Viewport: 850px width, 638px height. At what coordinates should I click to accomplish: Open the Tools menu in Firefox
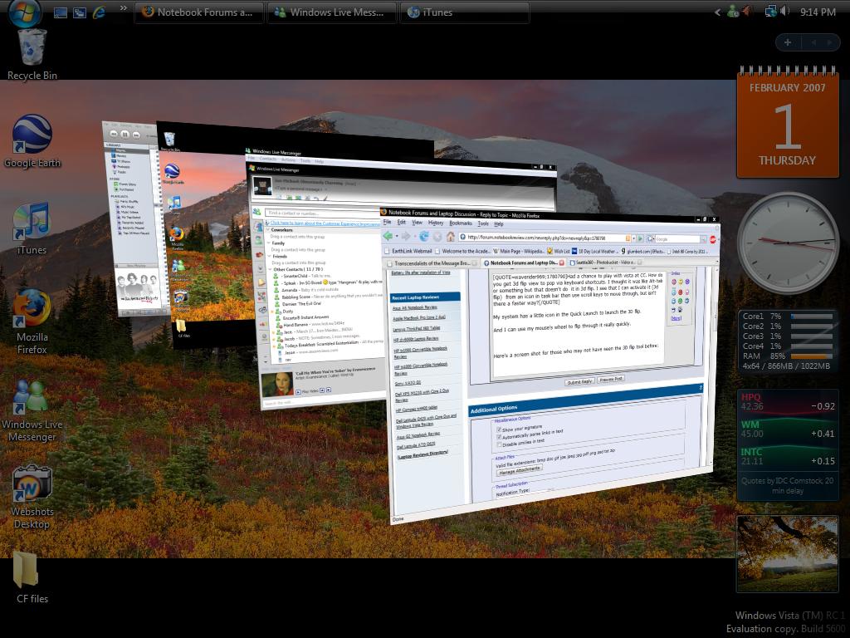tap(483, 223)
